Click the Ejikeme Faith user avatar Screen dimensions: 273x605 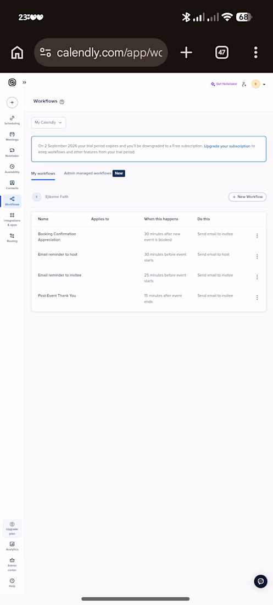[x=37, y=197]
